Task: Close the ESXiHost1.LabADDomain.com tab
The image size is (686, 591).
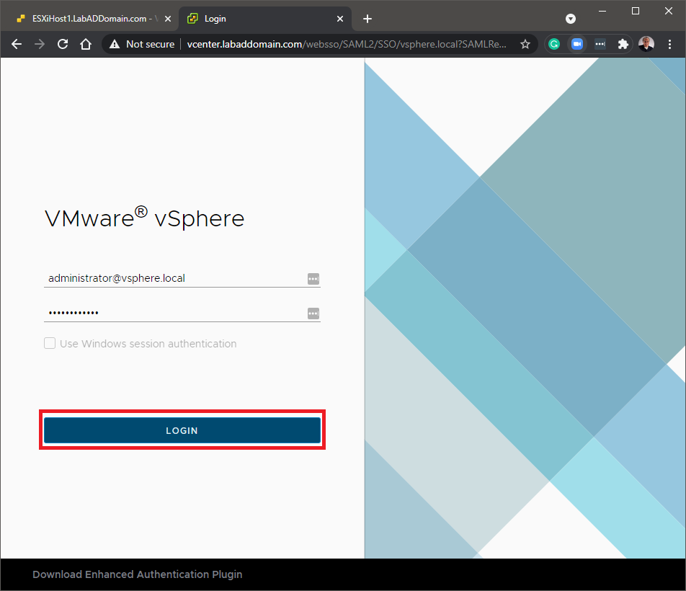Action: pyautogui.click(x=168, y=19)
